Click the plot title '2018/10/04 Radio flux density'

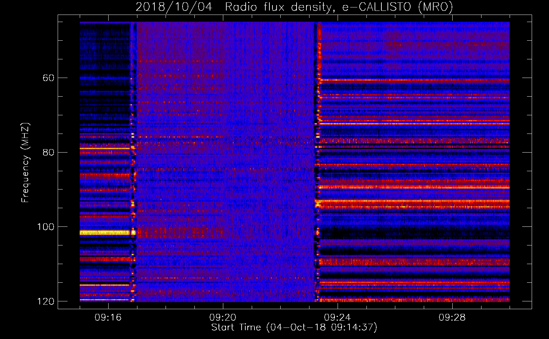(x=294, y=7)
